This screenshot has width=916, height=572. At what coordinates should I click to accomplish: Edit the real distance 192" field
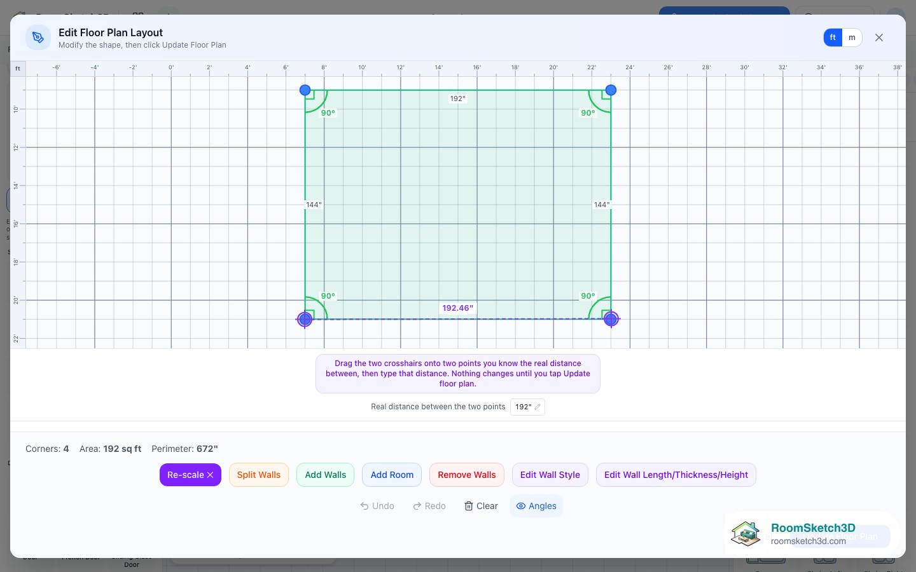click(527, 407)
